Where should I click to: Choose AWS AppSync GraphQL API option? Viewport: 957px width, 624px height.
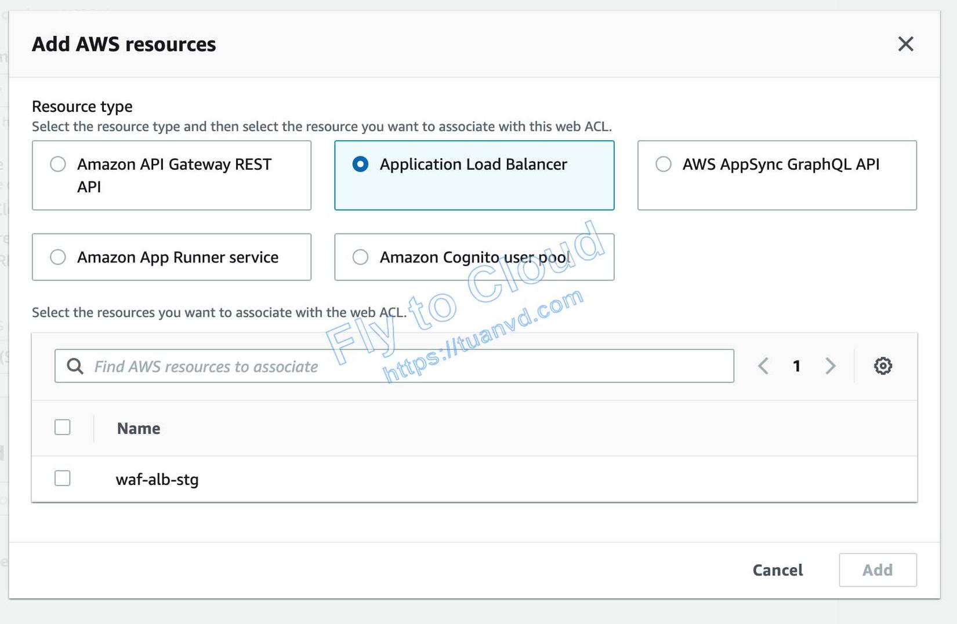click(x=663, y=165)
